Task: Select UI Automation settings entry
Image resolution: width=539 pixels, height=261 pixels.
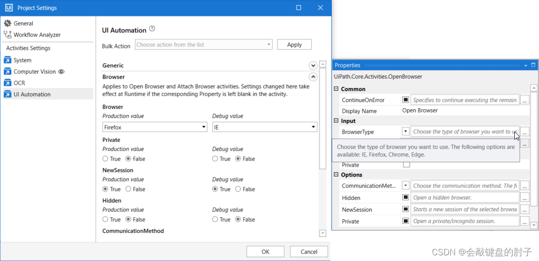Action: tap(48, 94)
